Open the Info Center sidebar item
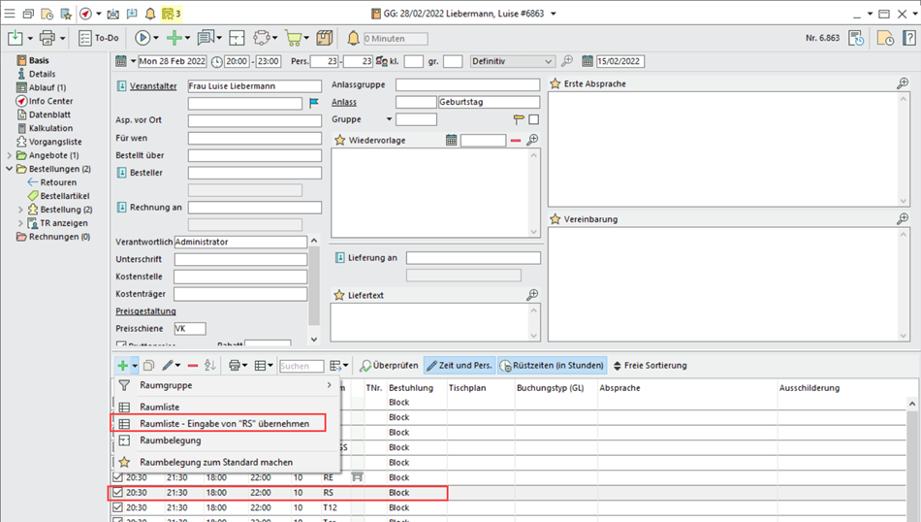921x522 pixels. point(49,101)
